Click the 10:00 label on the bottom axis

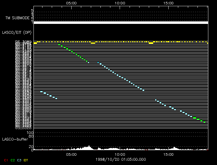point(120,154)
